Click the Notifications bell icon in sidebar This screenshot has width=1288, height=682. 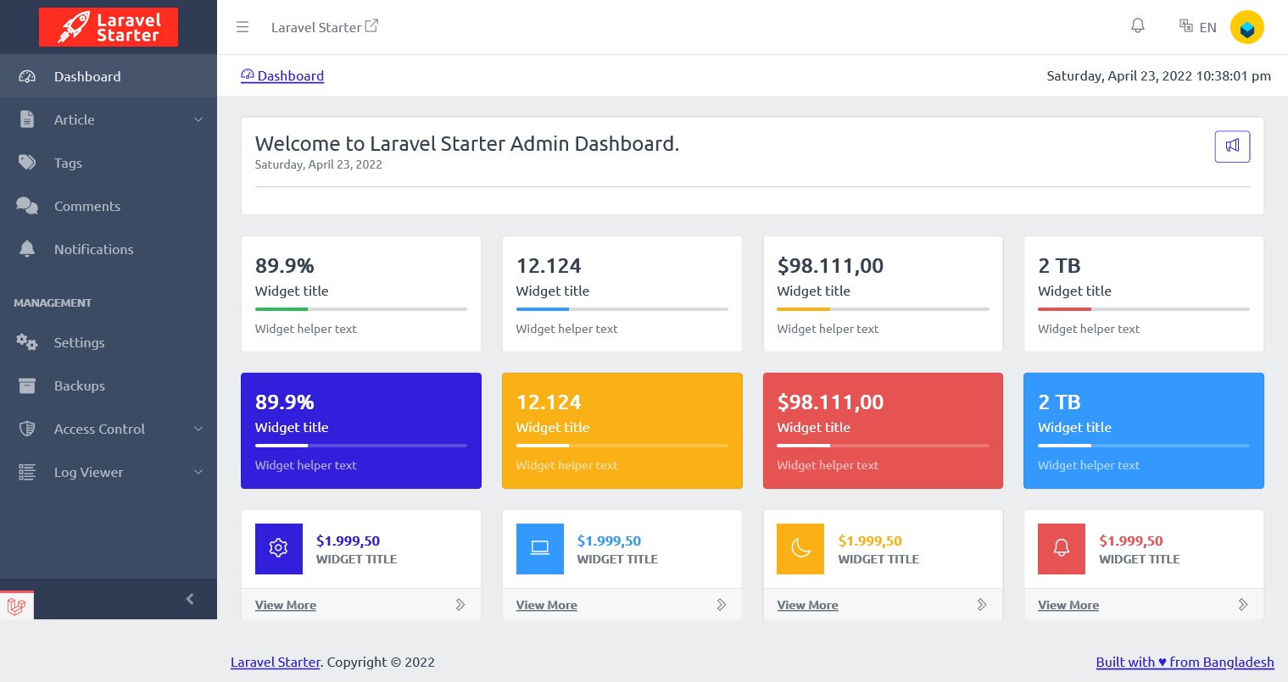pyautogui.click(x=27, y=249)
